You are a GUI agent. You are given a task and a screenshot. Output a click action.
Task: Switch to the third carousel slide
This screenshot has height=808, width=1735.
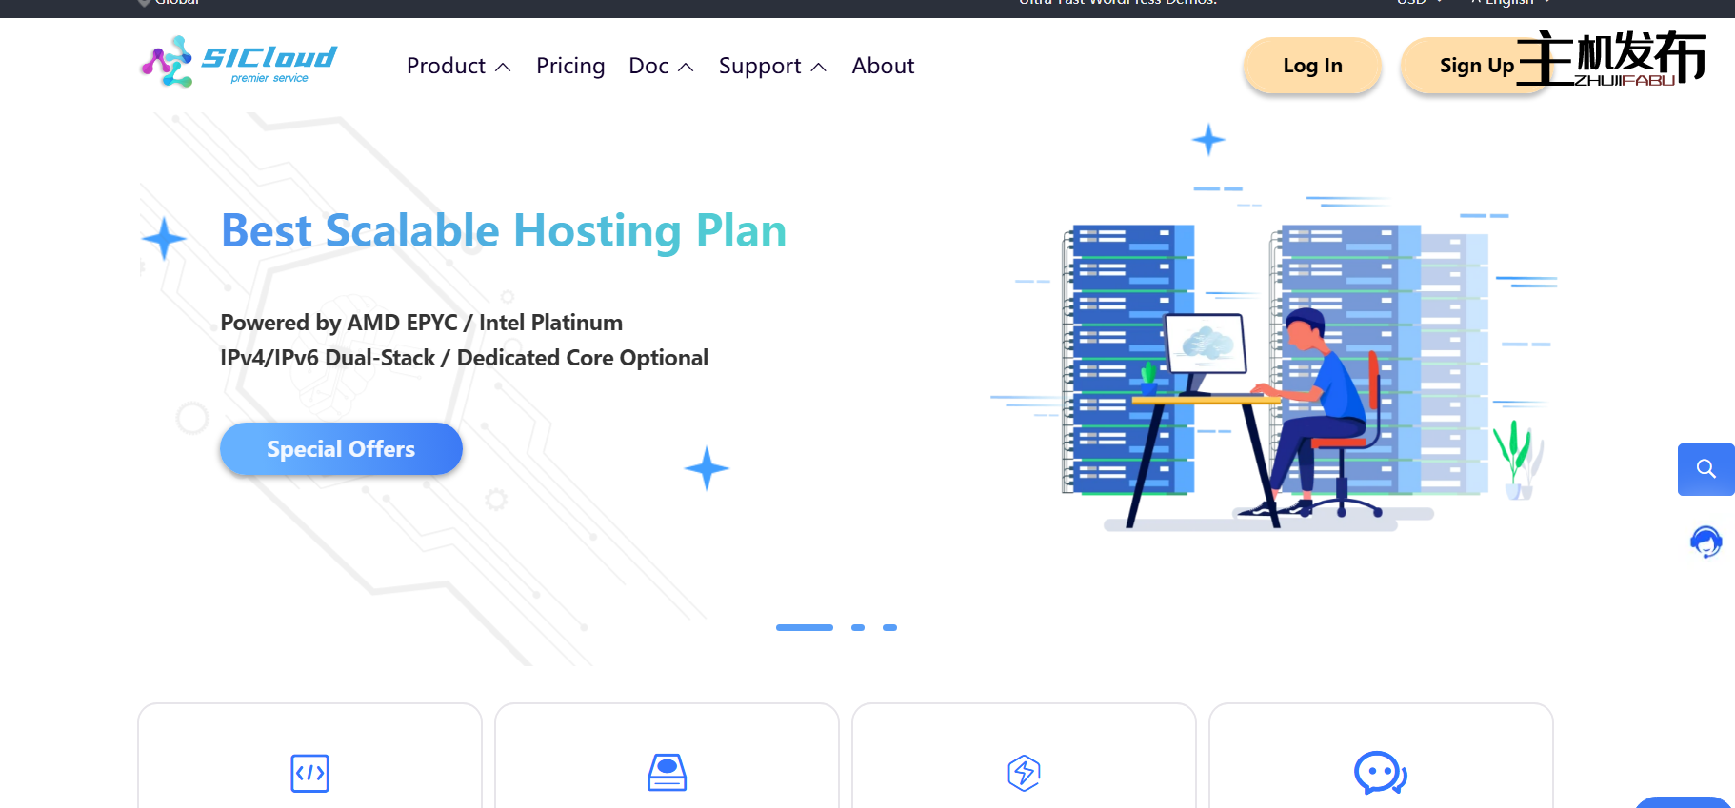[x=889, y=628]
